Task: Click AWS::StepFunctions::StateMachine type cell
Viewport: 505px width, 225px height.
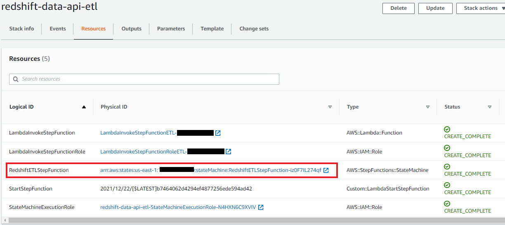Action: pos(387,170)
